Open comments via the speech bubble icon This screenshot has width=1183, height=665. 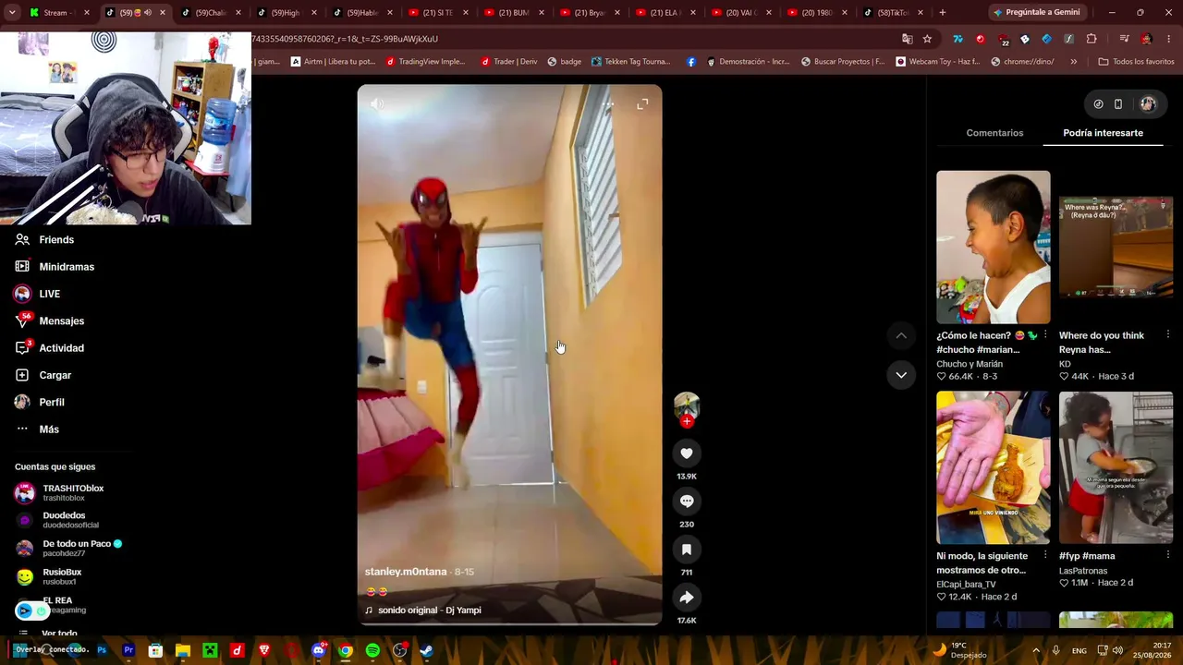[x=687, y=502]
